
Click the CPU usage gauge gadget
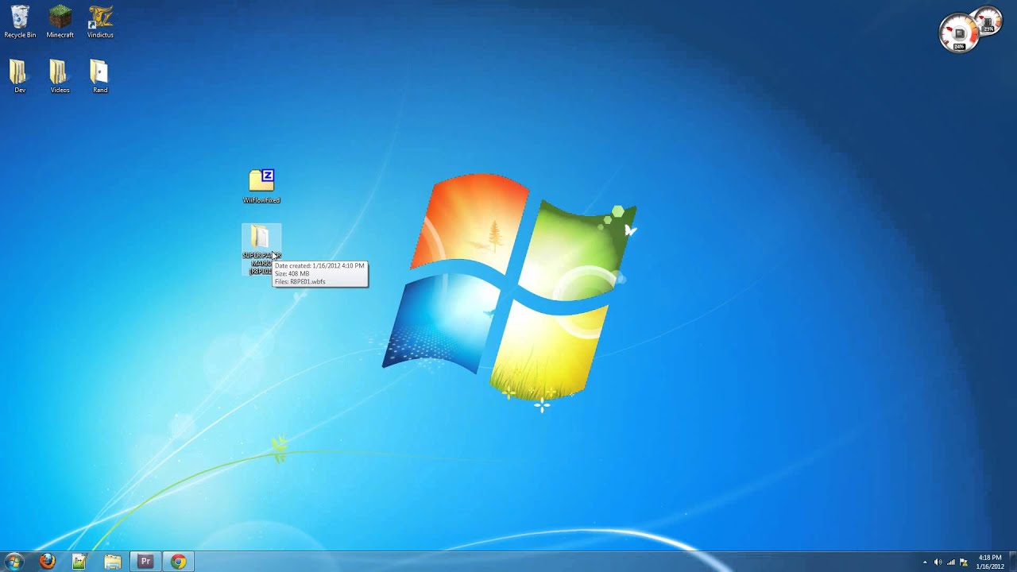959,33
